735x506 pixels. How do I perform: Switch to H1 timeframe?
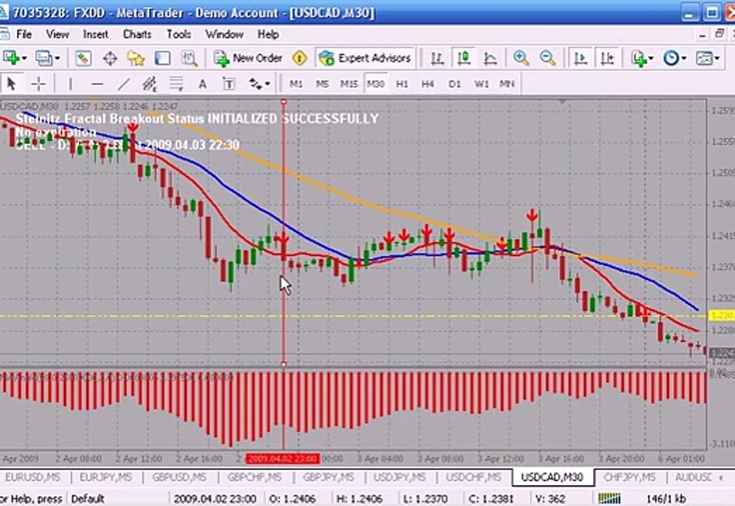point(402,84)
